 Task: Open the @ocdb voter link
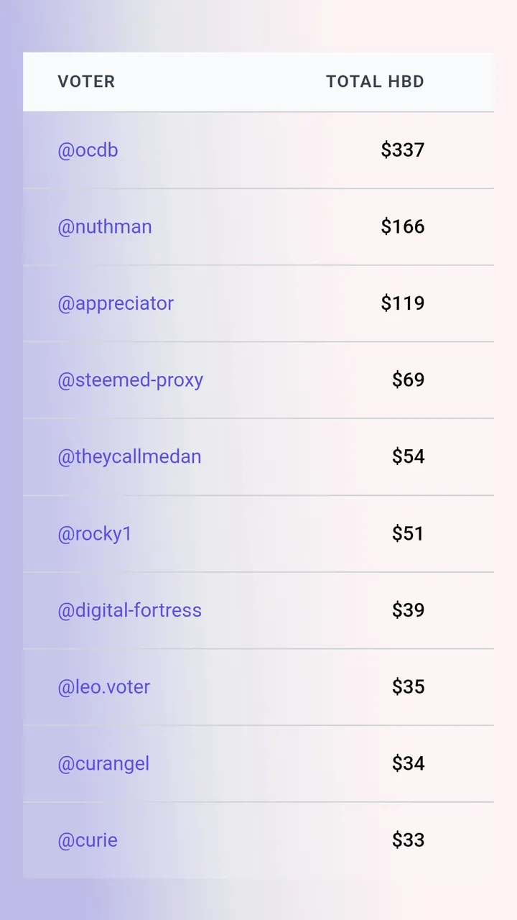88,150
